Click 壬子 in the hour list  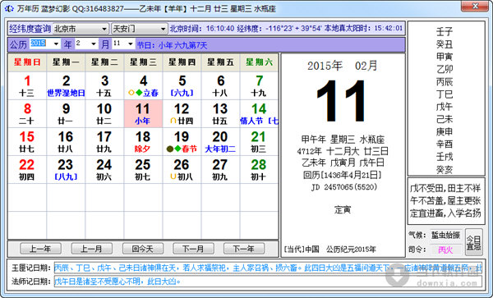[445, 32]
